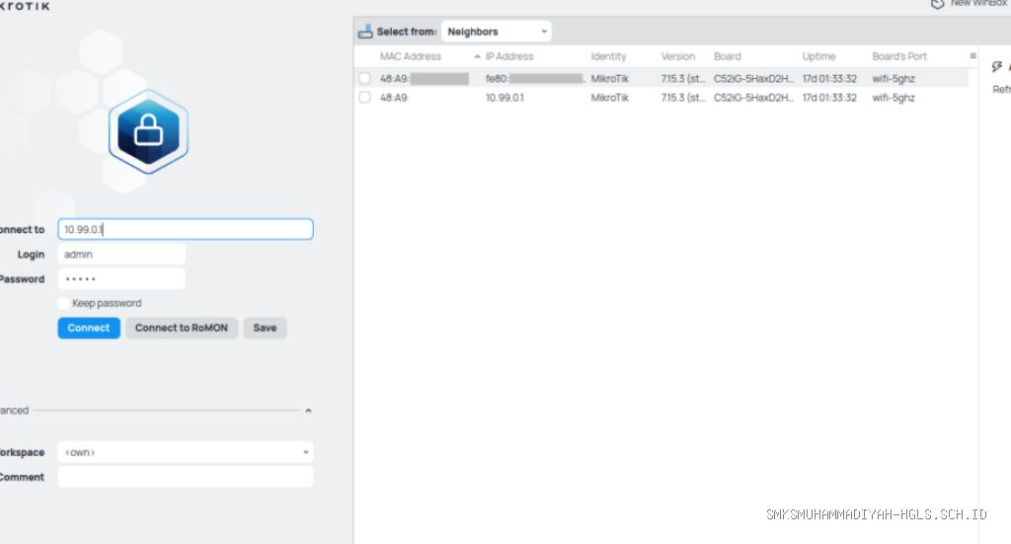Sort by the Board's Port column header

[x=899, y=56]
